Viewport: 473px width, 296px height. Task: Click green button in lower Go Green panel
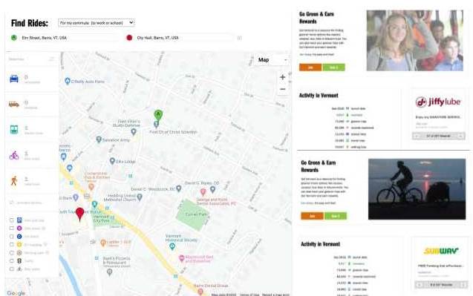point(336,216)
